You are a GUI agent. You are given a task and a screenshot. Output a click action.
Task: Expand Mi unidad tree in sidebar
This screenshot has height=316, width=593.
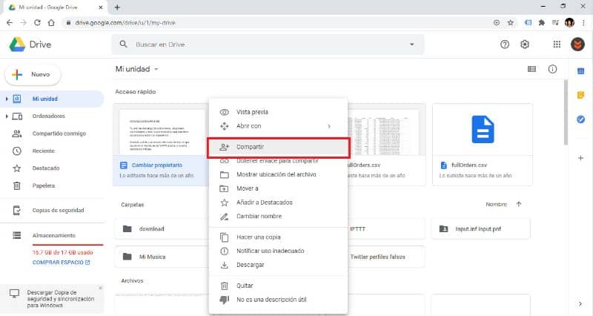coord(7,99)
